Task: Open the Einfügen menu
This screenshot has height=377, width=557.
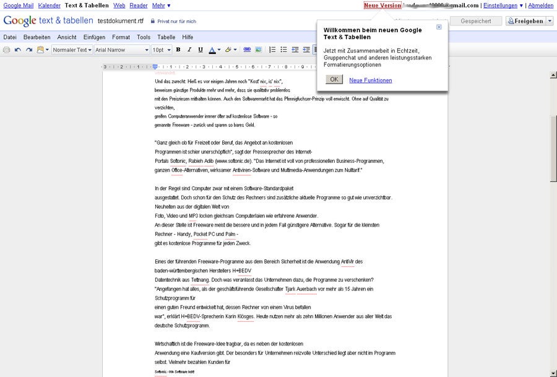Action: (95, 37)
